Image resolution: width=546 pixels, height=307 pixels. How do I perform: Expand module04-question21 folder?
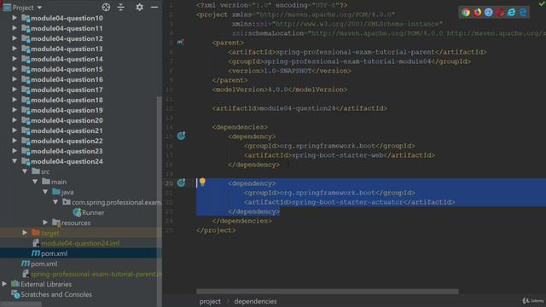pyautogui.click(x=15, y=130)
